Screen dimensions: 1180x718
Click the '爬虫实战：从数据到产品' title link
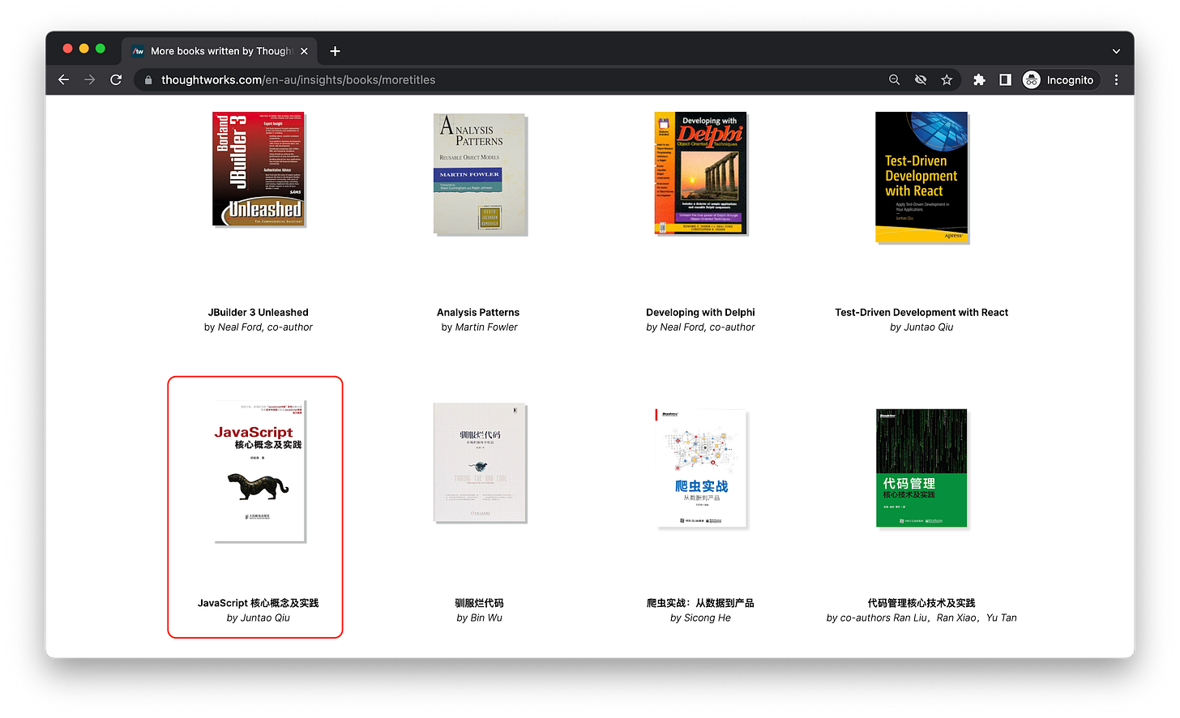(x=700, y=603)
